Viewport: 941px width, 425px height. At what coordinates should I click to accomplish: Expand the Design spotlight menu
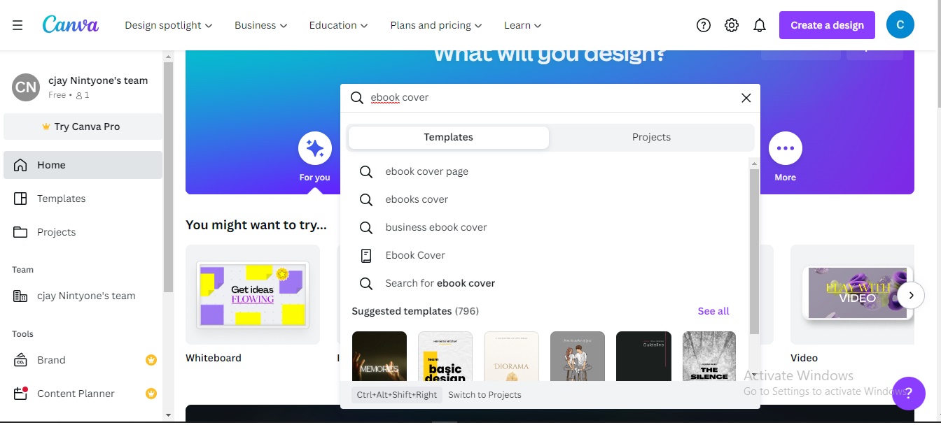coord(168,25)
